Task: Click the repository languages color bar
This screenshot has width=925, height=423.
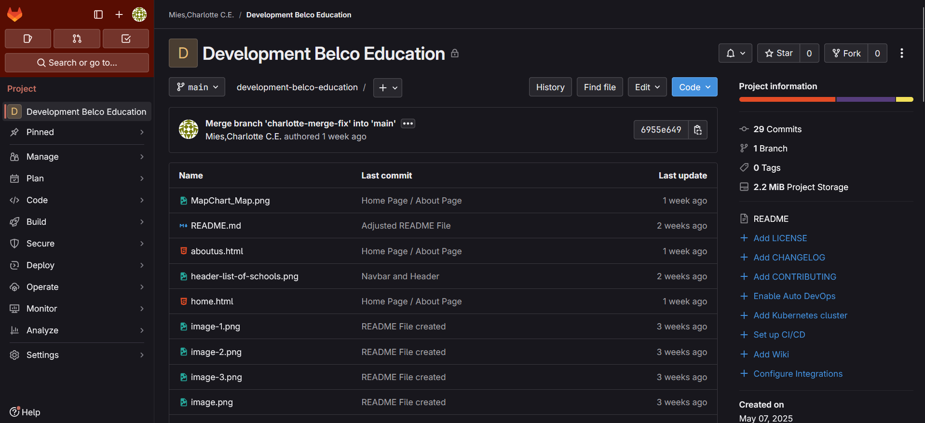Action: (826, 99)
